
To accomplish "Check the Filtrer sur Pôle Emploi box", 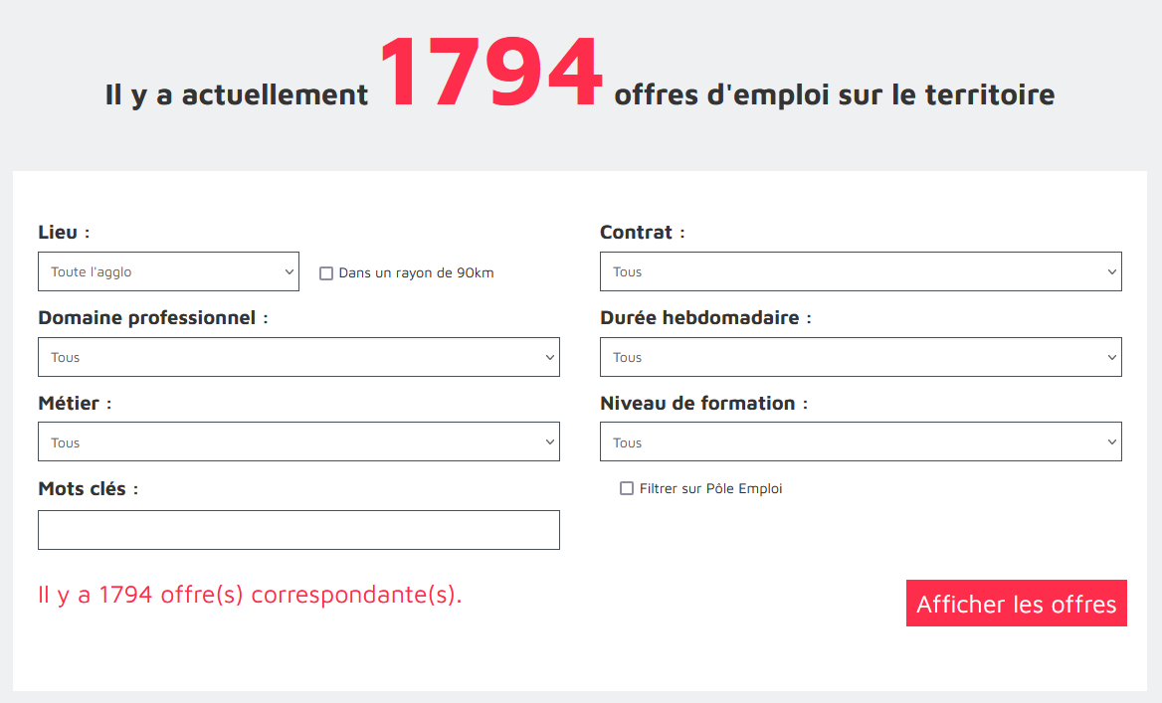I will [x=627, y=488].
